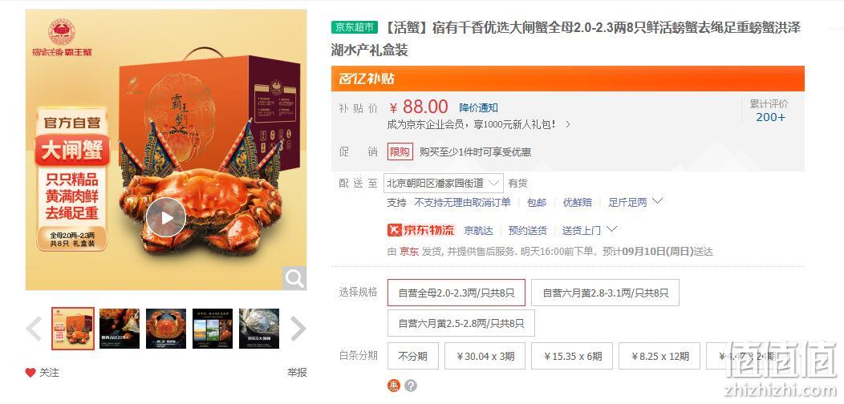Click the 京东物流 logo
This screenshot has width=844, height=404.
(421, 230)
